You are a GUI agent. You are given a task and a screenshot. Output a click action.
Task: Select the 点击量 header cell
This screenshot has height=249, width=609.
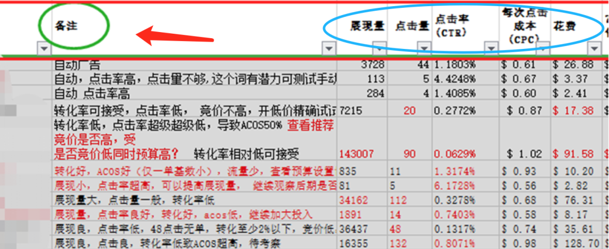tap(409, 30)
